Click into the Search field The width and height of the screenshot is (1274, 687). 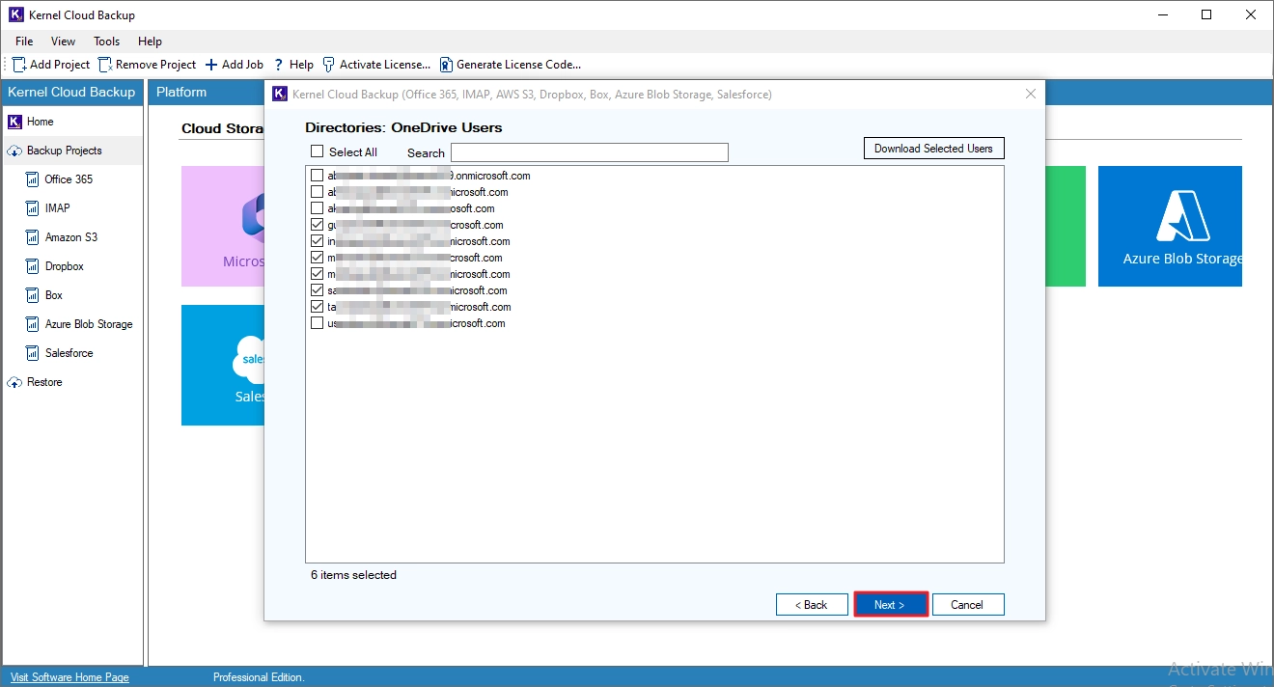(x=589, y=152)
